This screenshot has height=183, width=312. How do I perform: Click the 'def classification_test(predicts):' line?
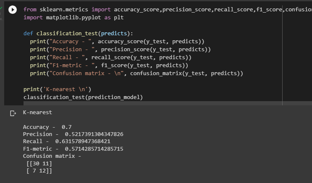pyautogui.click(x=78, y=34)
